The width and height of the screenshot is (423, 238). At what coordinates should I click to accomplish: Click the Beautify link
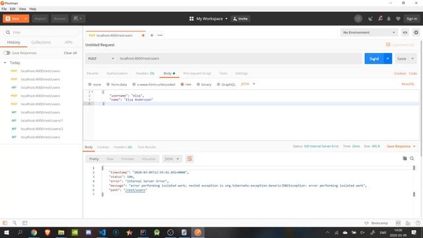[408, 84]
